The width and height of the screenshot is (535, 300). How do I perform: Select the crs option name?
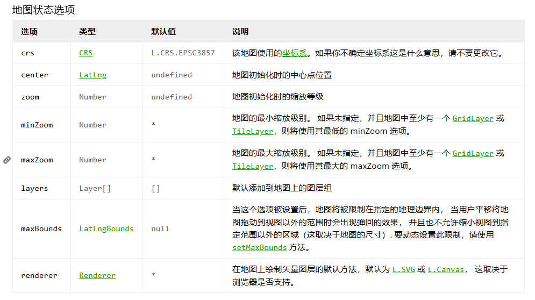[27, 53]
